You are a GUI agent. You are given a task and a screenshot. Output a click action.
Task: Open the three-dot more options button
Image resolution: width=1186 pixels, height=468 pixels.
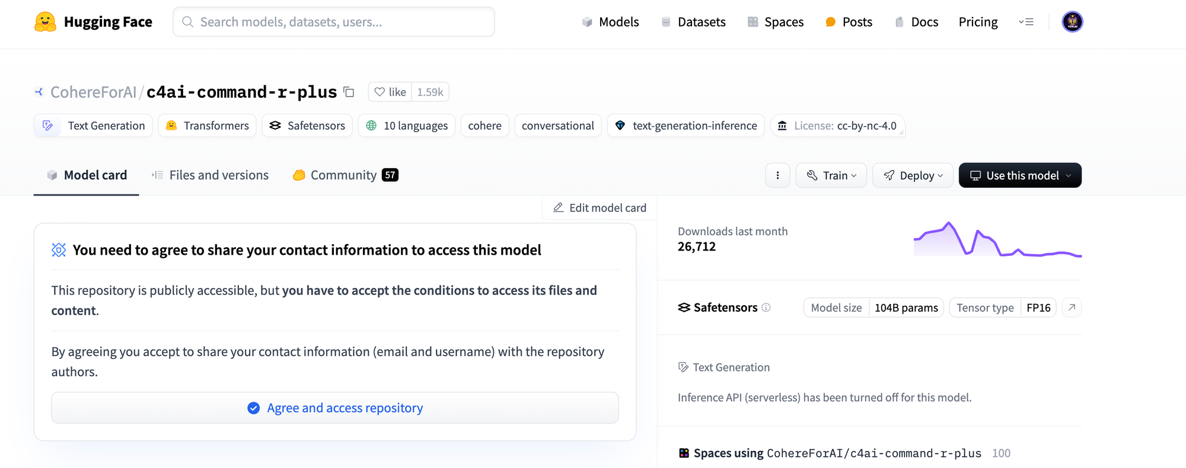777,175
